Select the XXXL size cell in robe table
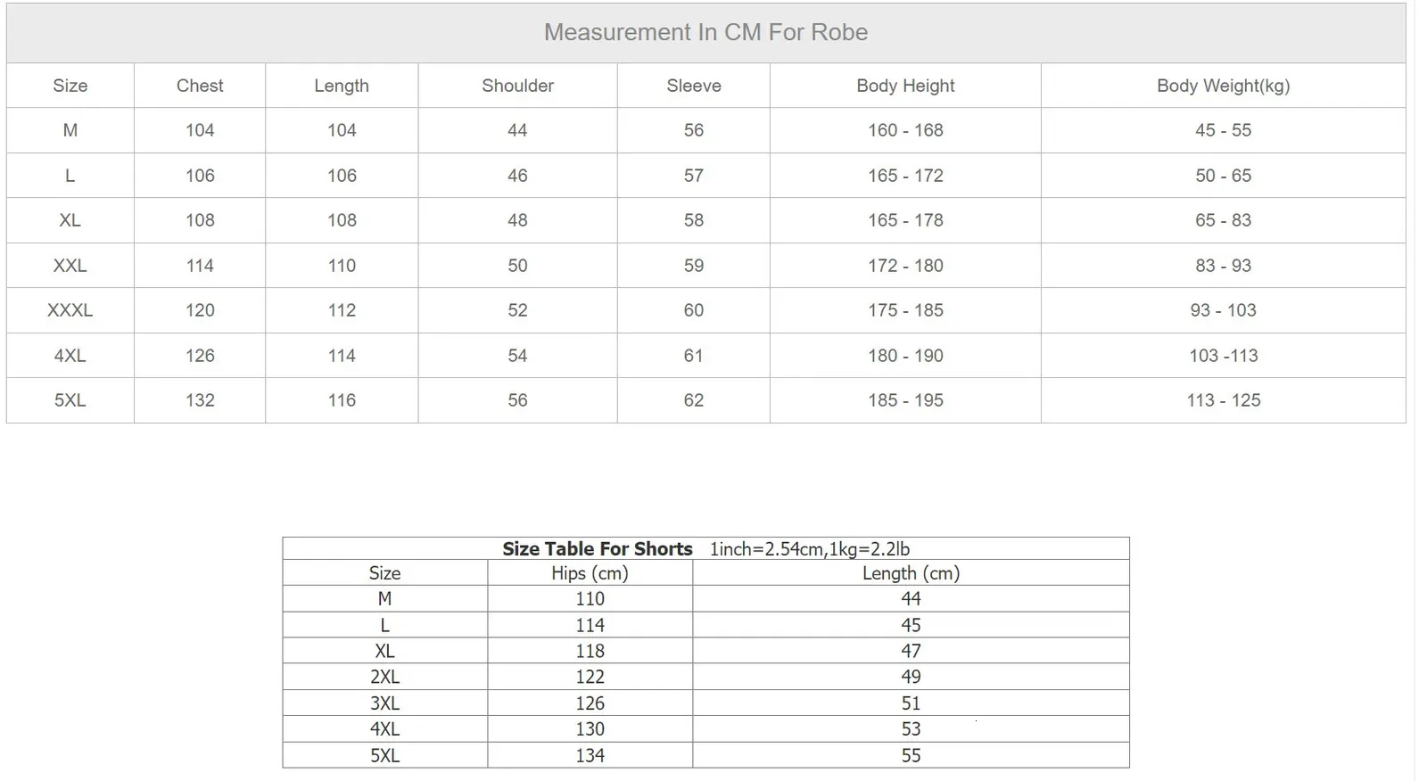 70,310
